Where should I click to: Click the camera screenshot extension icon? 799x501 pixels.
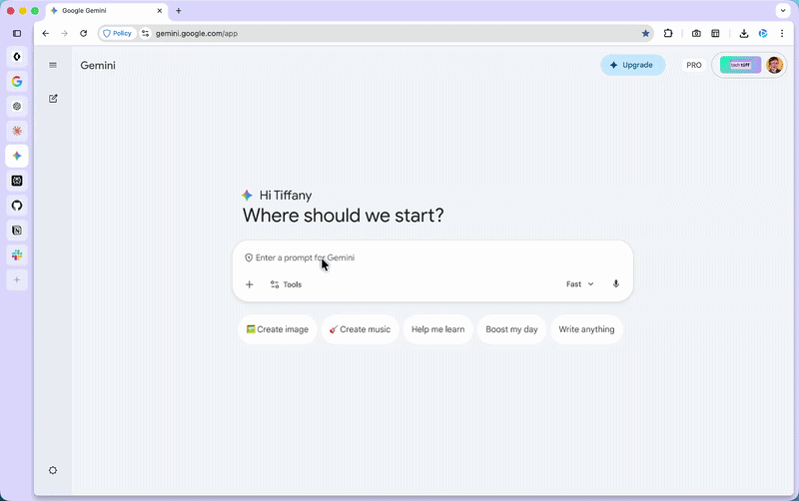(696, 34)
